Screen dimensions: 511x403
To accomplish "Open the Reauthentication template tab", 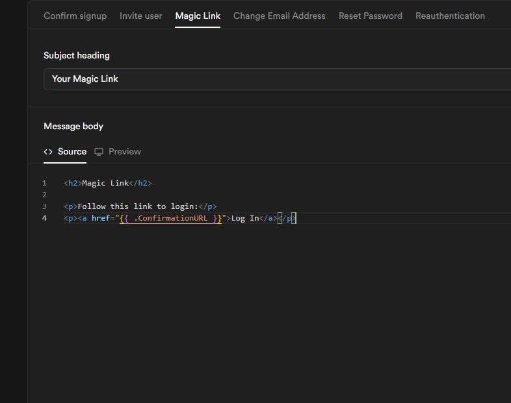I will (x=450, y=16).
